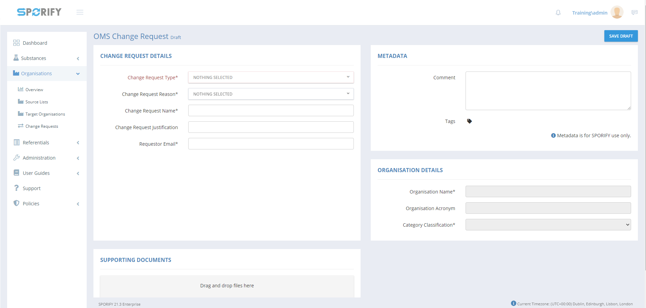
Task: Open the Training\admin user link
Action: pos(589,13)
